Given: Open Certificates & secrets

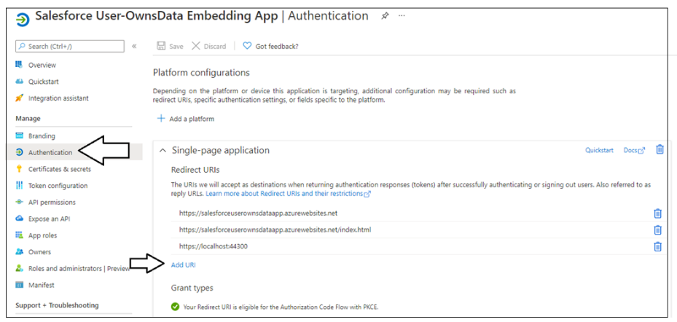Looking at the screenshot, I should coord(60,169).
